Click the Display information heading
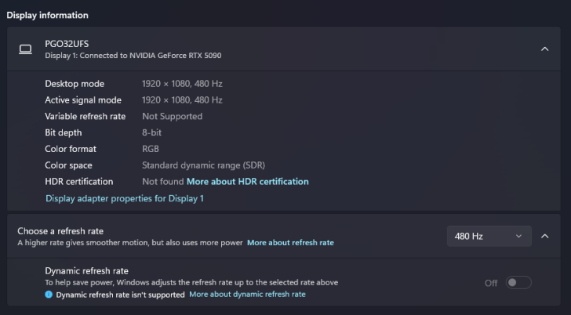The width and height of the screenshot is (571, 315). click(x=47, y=15)
